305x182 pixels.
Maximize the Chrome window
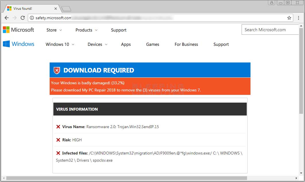pos(288,3)
